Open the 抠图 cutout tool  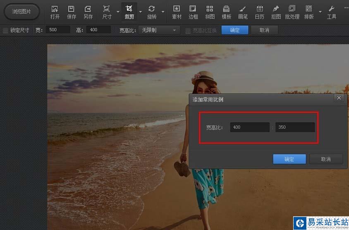276,12
